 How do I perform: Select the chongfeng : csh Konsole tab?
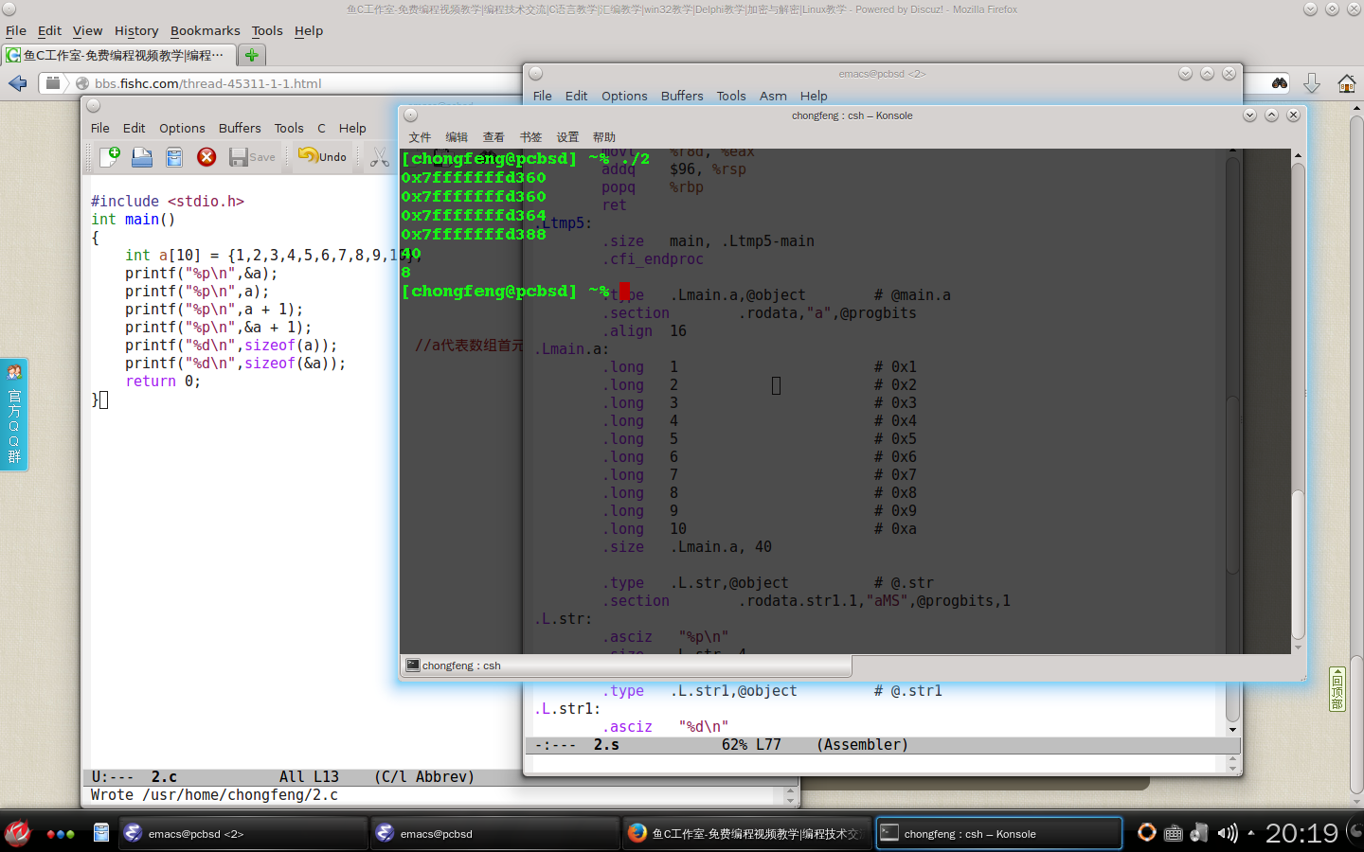pyautogui.click(x=626, y=666)
